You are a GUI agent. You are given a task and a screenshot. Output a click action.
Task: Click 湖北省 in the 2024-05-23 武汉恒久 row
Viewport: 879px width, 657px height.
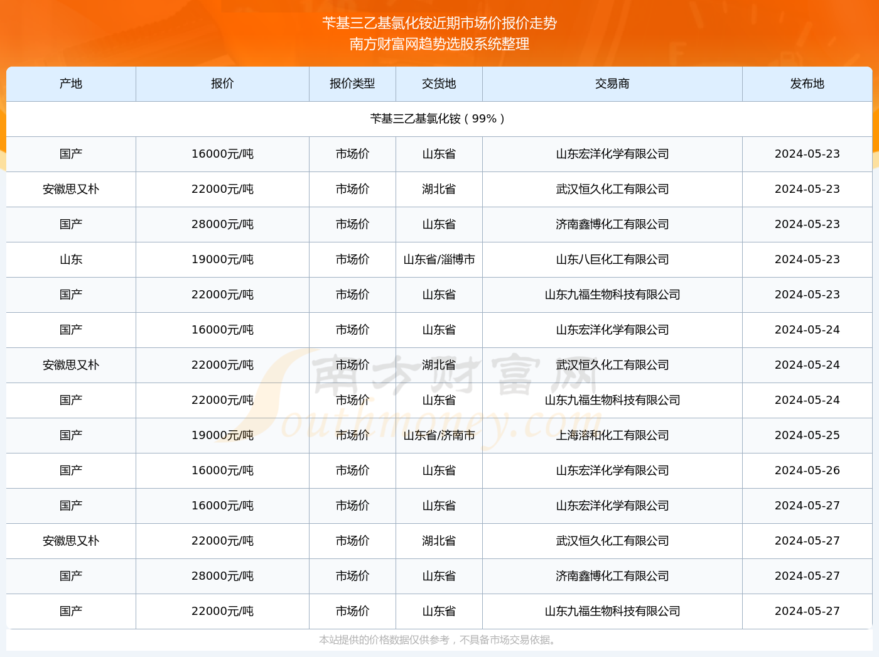[439, 189]
